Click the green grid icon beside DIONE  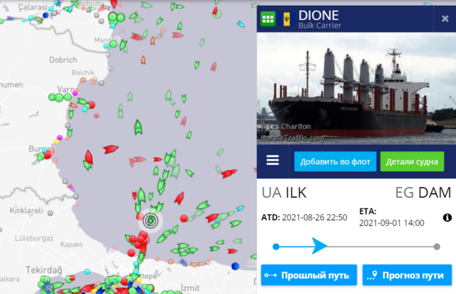coord(268,19)
